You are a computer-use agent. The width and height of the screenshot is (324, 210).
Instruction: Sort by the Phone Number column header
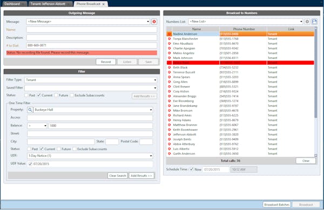pyautogui.click(x=244, y=29)
